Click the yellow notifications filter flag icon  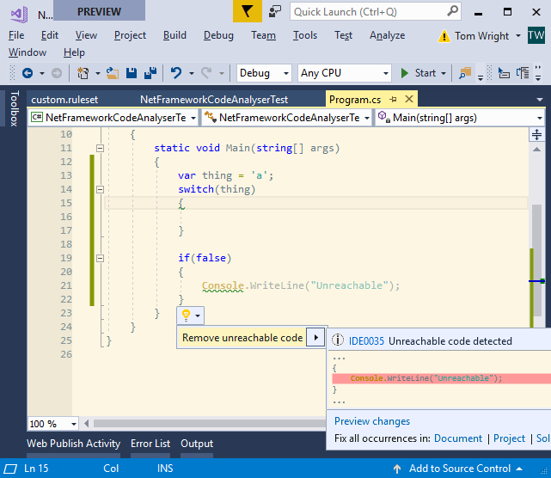pos(247,12)
